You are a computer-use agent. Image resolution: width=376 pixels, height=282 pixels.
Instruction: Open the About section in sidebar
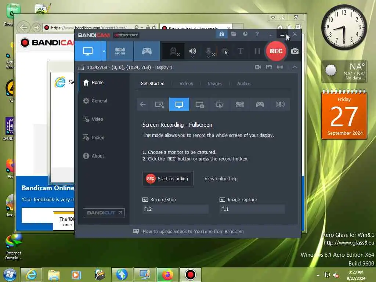coord(104,156)
